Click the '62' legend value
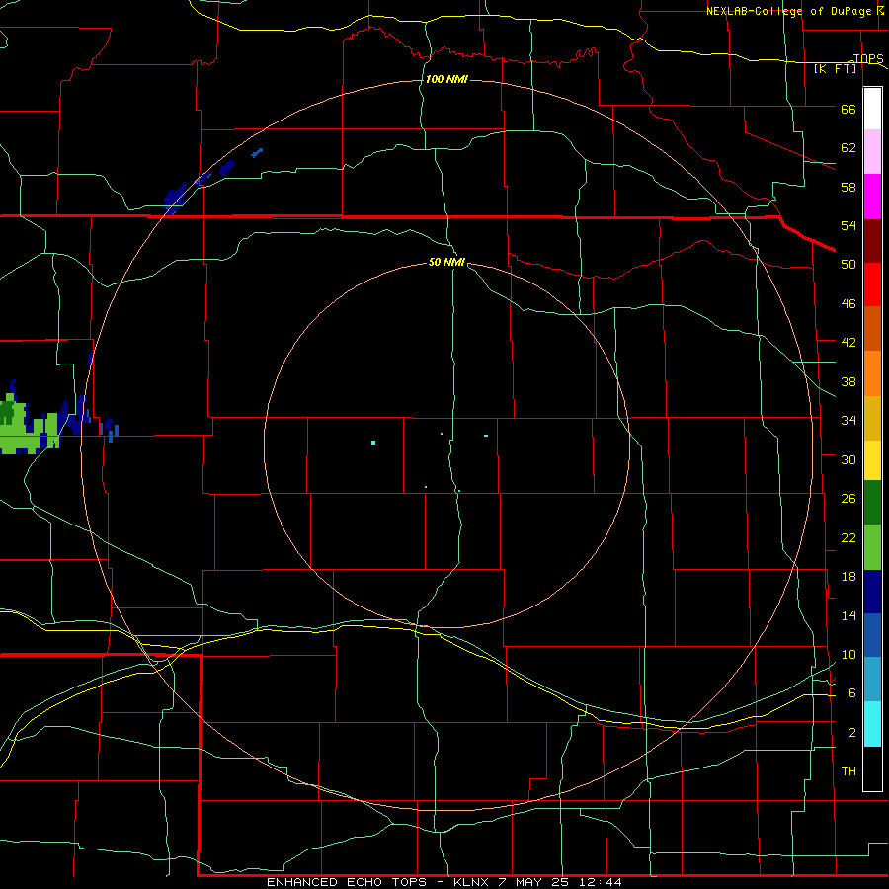The image size is (889, 889). pos(849,147)
